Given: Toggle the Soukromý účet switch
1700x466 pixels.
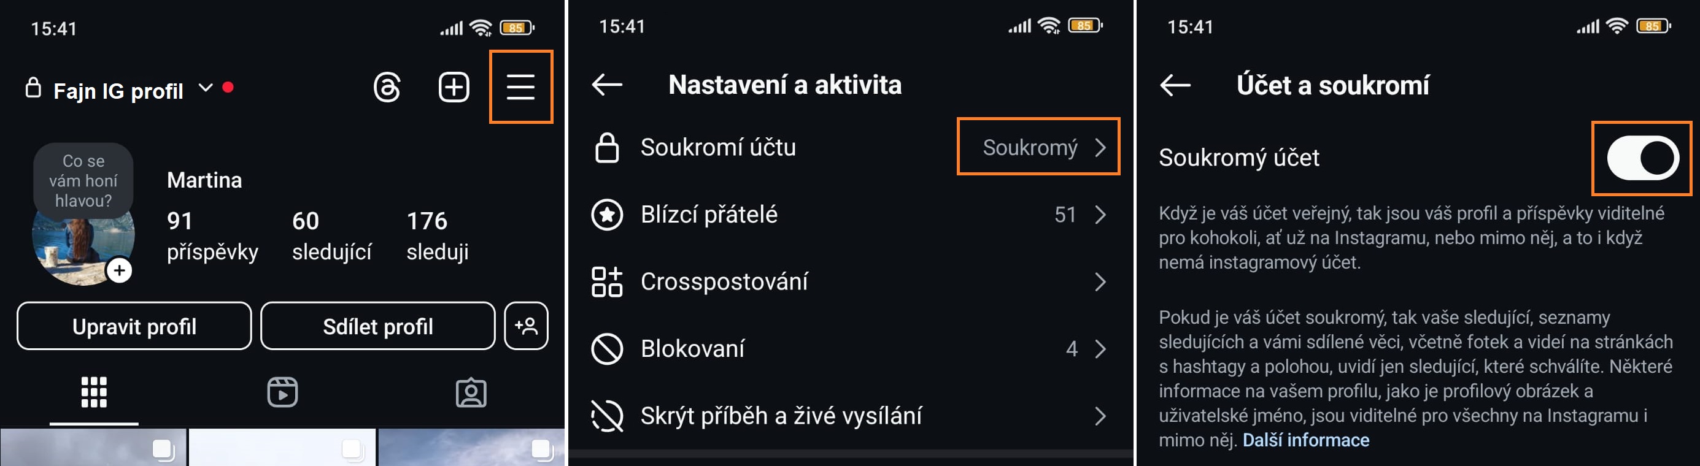Looking at the screenshot, I should [x=1642, y=158].
